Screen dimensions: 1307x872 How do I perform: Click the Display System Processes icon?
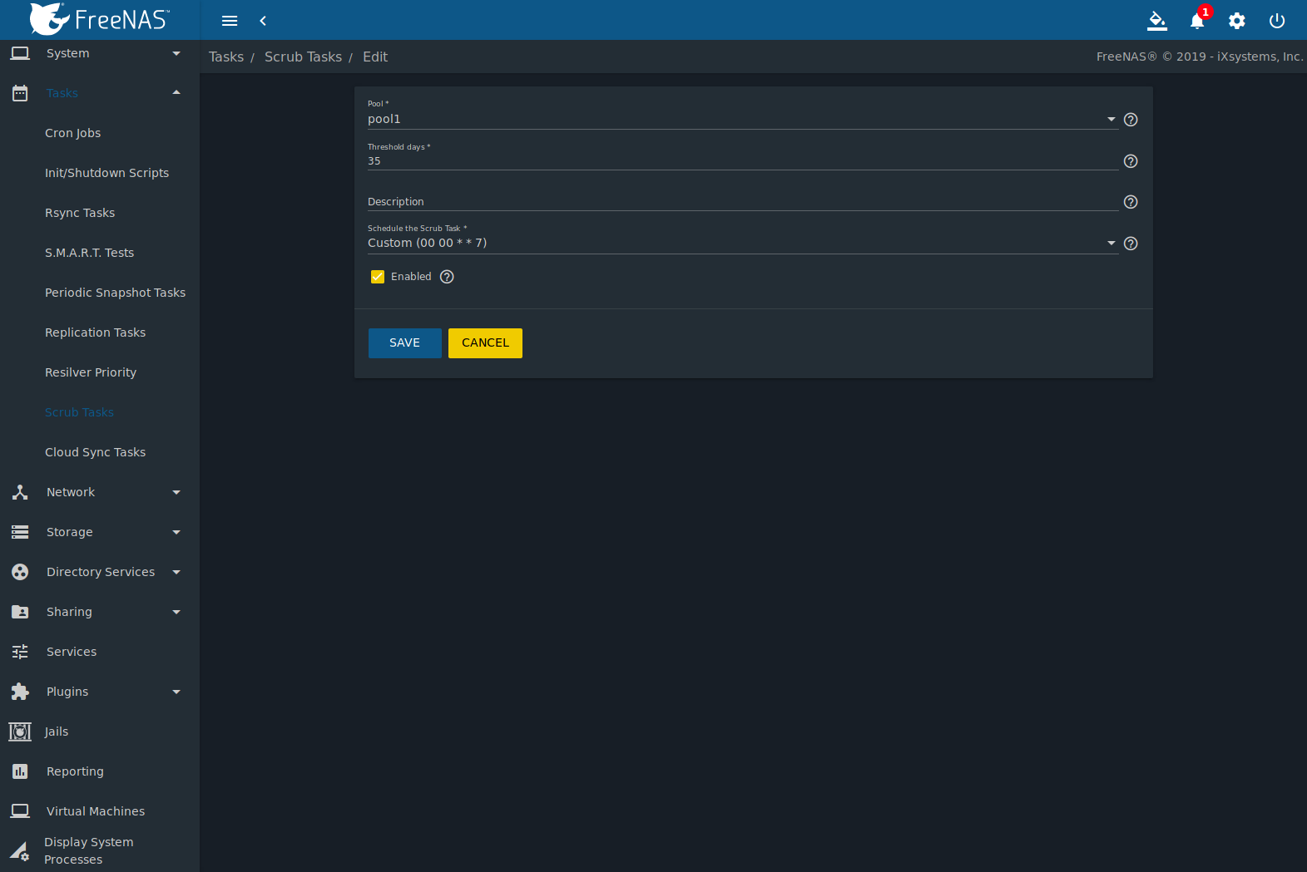19,850
